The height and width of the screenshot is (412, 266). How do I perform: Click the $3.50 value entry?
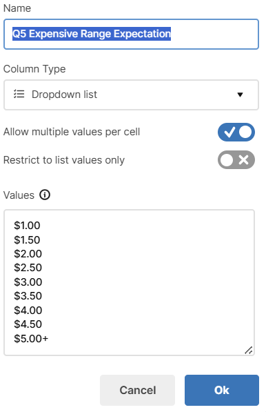pos(28,296)
